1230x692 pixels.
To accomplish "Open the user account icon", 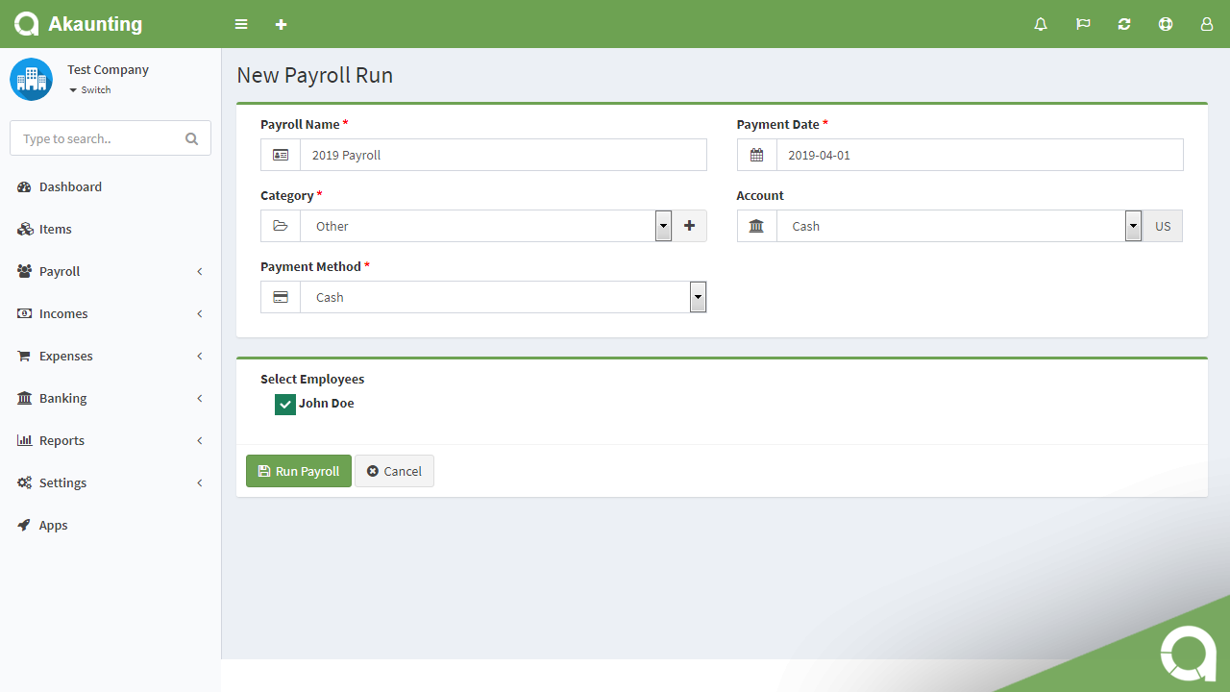I will pyautogui.click(x=1206, y=24).
